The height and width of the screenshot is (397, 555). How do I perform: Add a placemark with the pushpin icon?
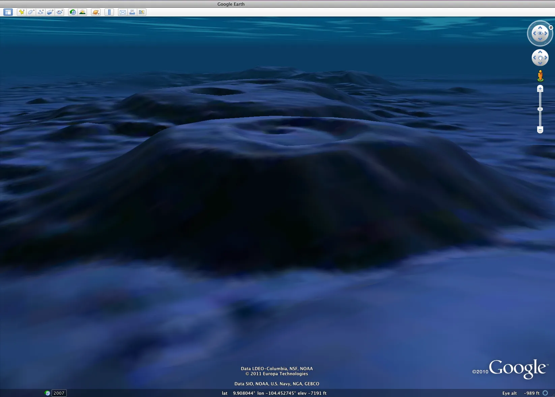click(x=22, y=12)
